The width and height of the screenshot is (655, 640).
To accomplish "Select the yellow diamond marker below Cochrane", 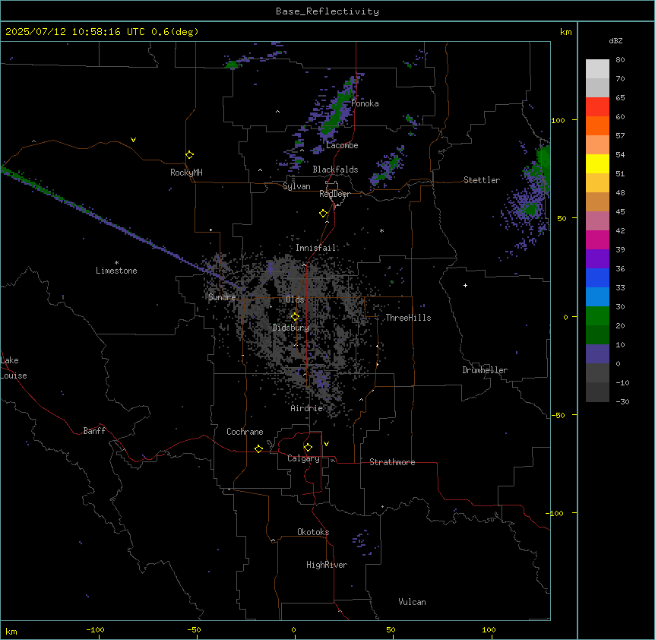I will (x=258, y=448).
